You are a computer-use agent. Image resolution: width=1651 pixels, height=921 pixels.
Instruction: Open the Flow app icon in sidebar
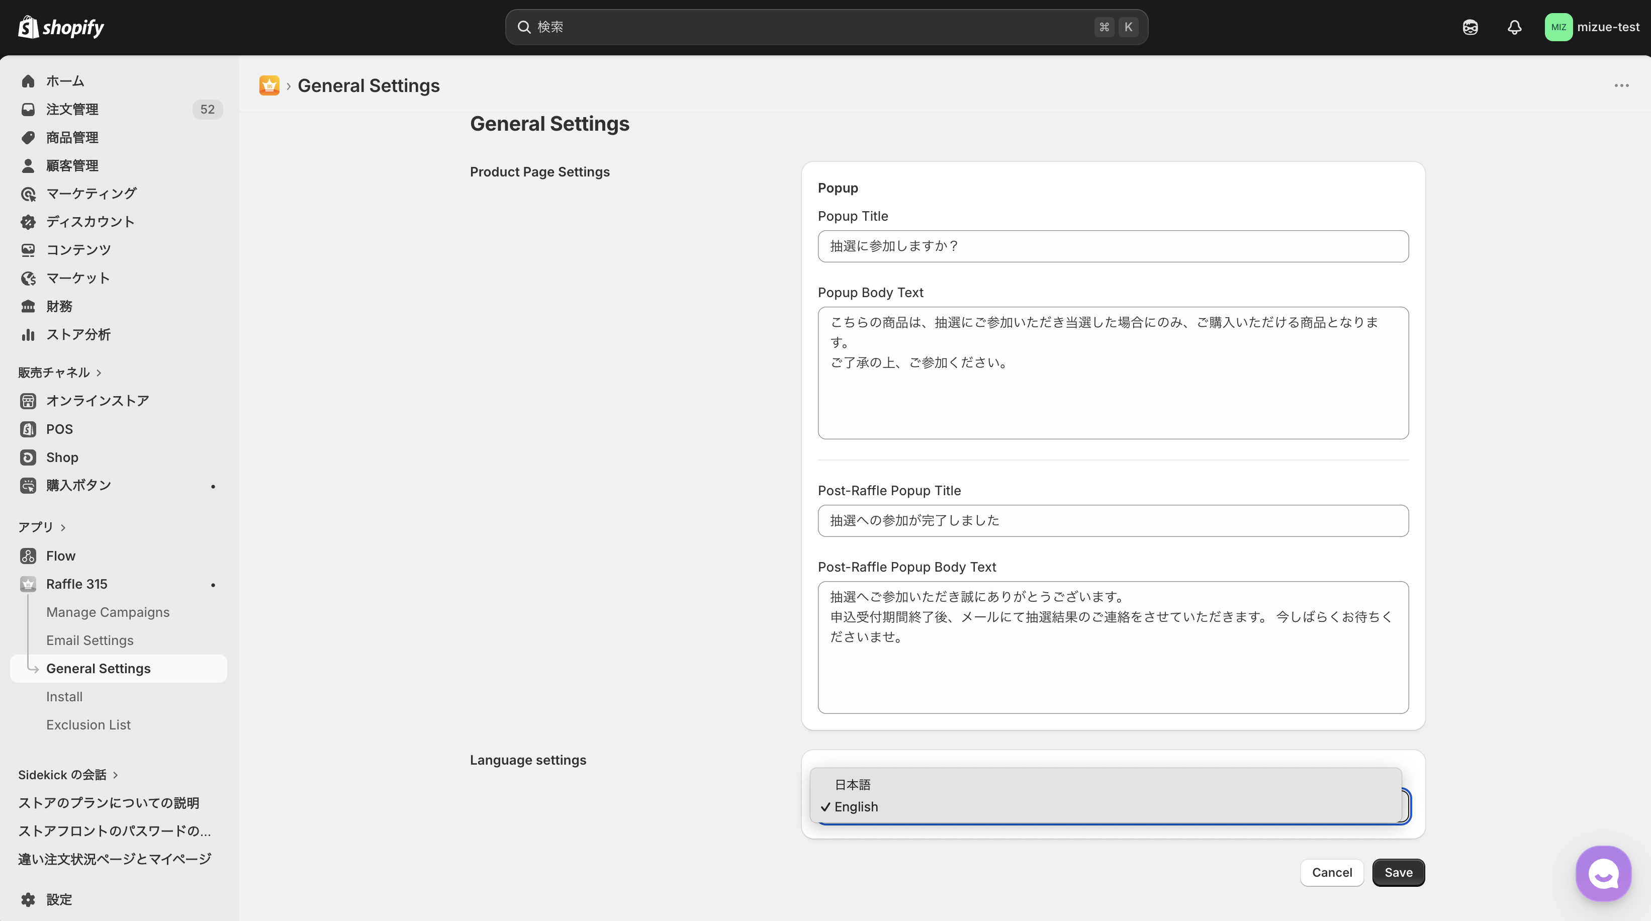tap(28, 556)
